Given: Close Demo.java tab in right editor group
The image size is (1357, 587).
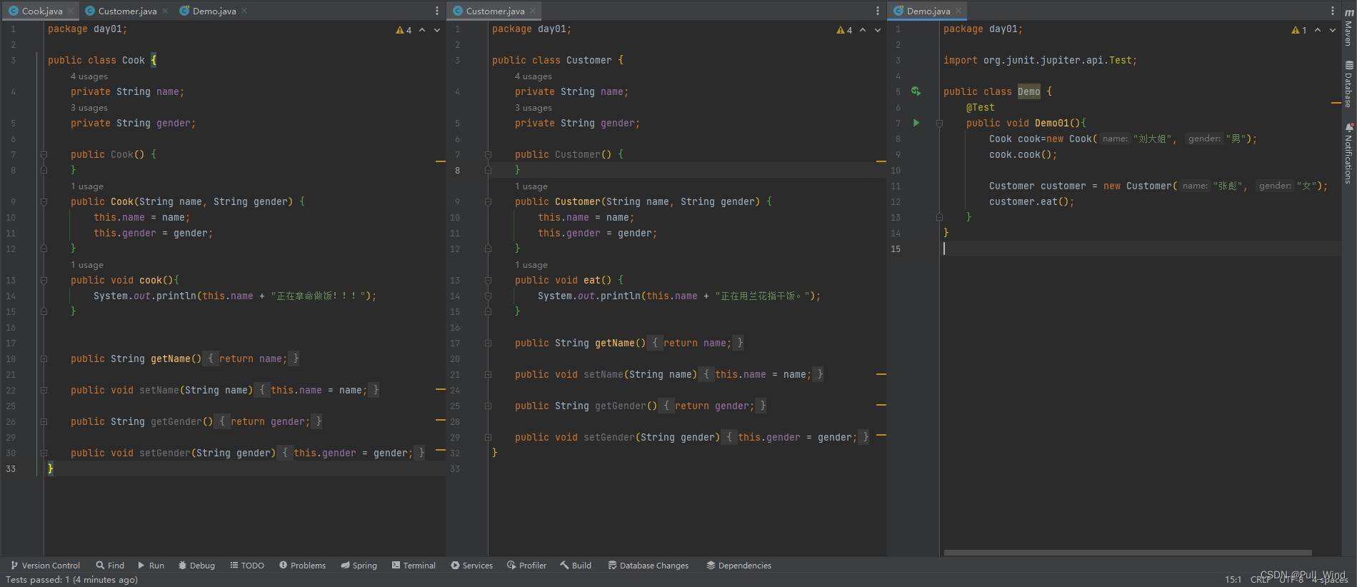Looking at the screenshot, I should click(x=958, y=11).
